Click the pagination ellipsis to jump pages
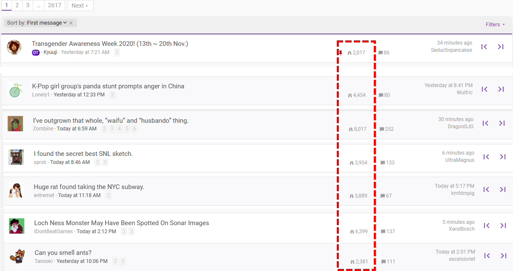This screenshot has height=271, width=513. 38,6
